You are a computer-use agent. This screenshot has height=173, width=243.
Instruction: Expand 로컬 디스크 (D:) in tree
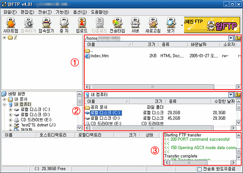10,115
